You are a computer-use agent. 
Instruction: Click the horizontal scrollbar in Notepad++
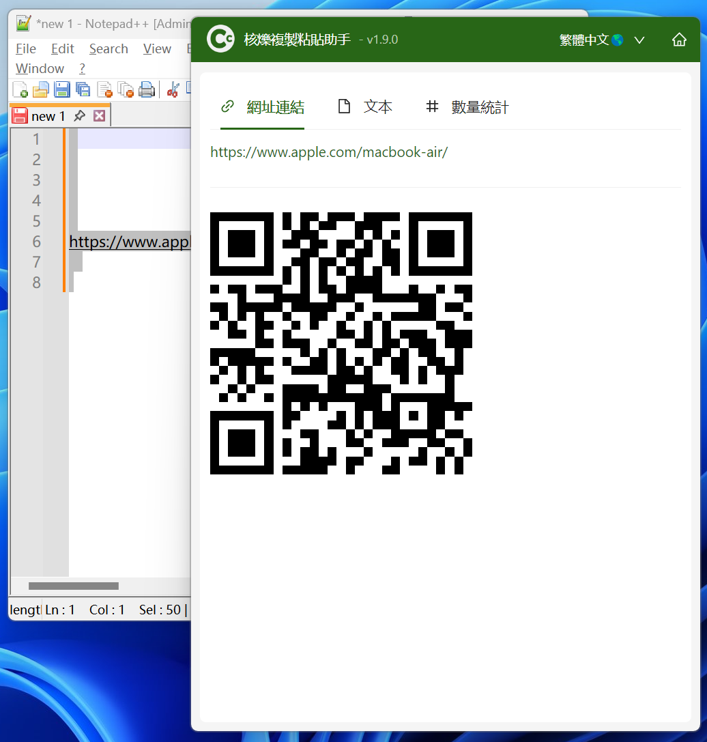[x=74, y=586]
